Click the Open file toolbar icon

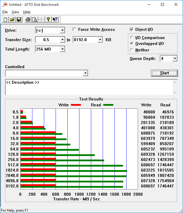[x=12, y=19]
